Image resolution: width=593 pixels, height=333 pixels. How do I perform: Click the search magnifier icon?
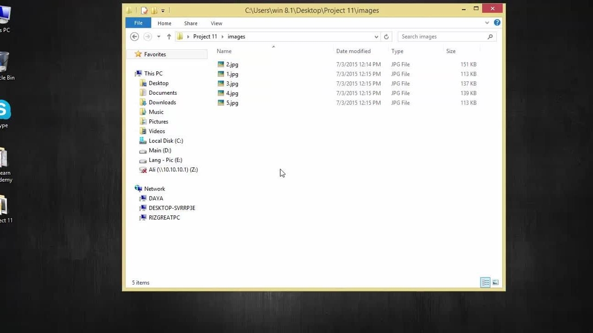click(x=490, y=37)
